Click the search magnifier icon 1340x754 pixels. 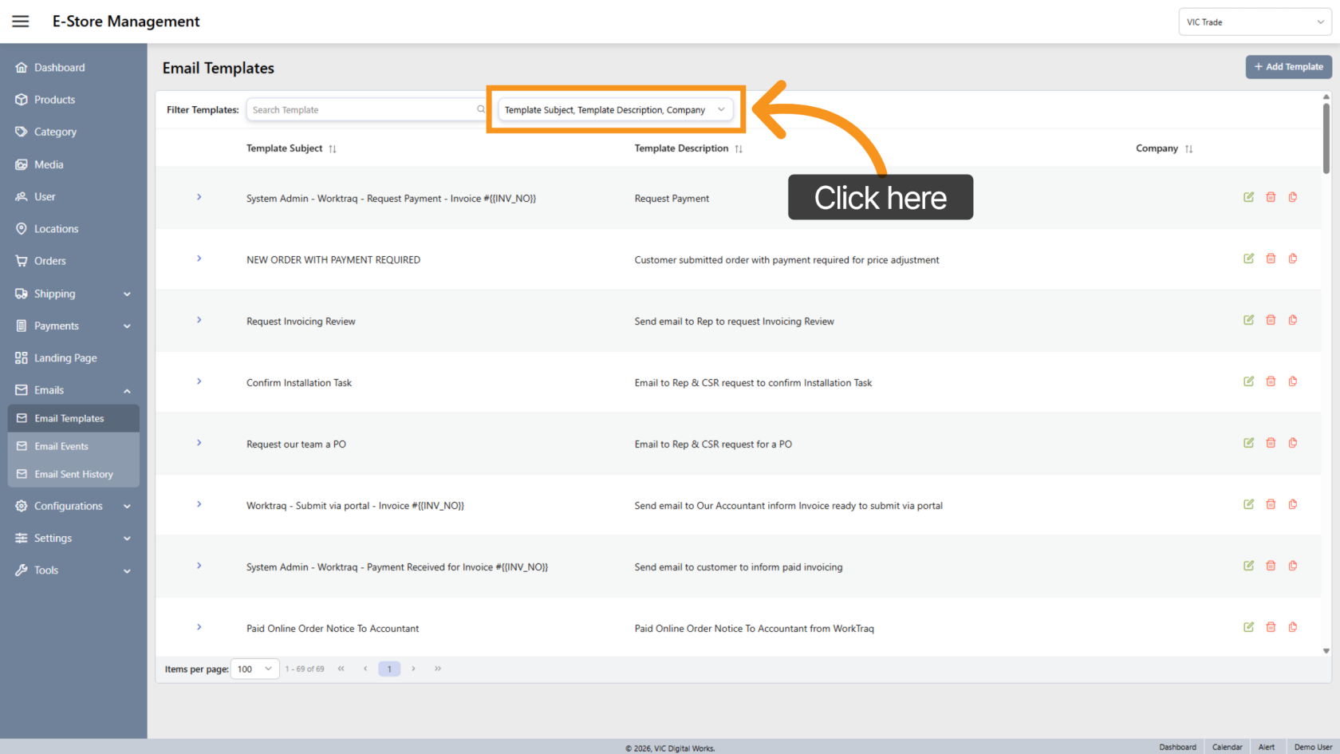480,109
